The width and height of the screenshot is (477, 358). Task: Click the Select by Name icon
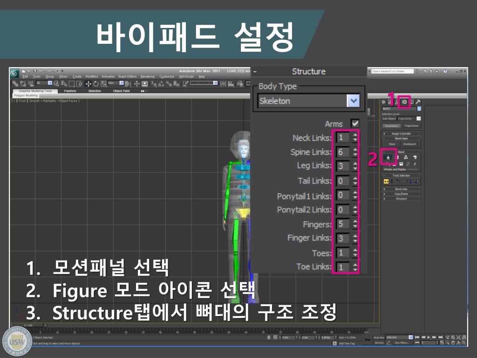[64, 84]
